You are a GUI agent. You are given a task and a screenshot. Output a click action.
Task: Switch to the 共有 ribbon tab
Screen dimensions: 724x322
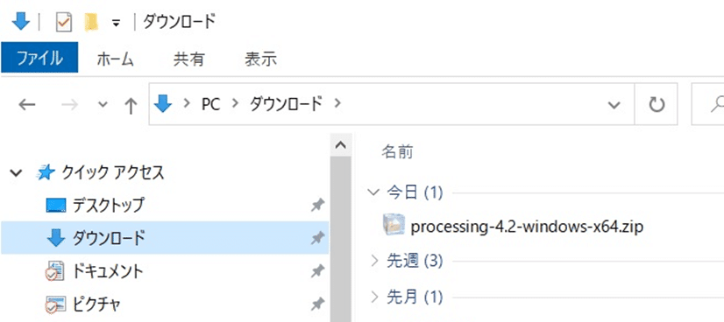189,59
